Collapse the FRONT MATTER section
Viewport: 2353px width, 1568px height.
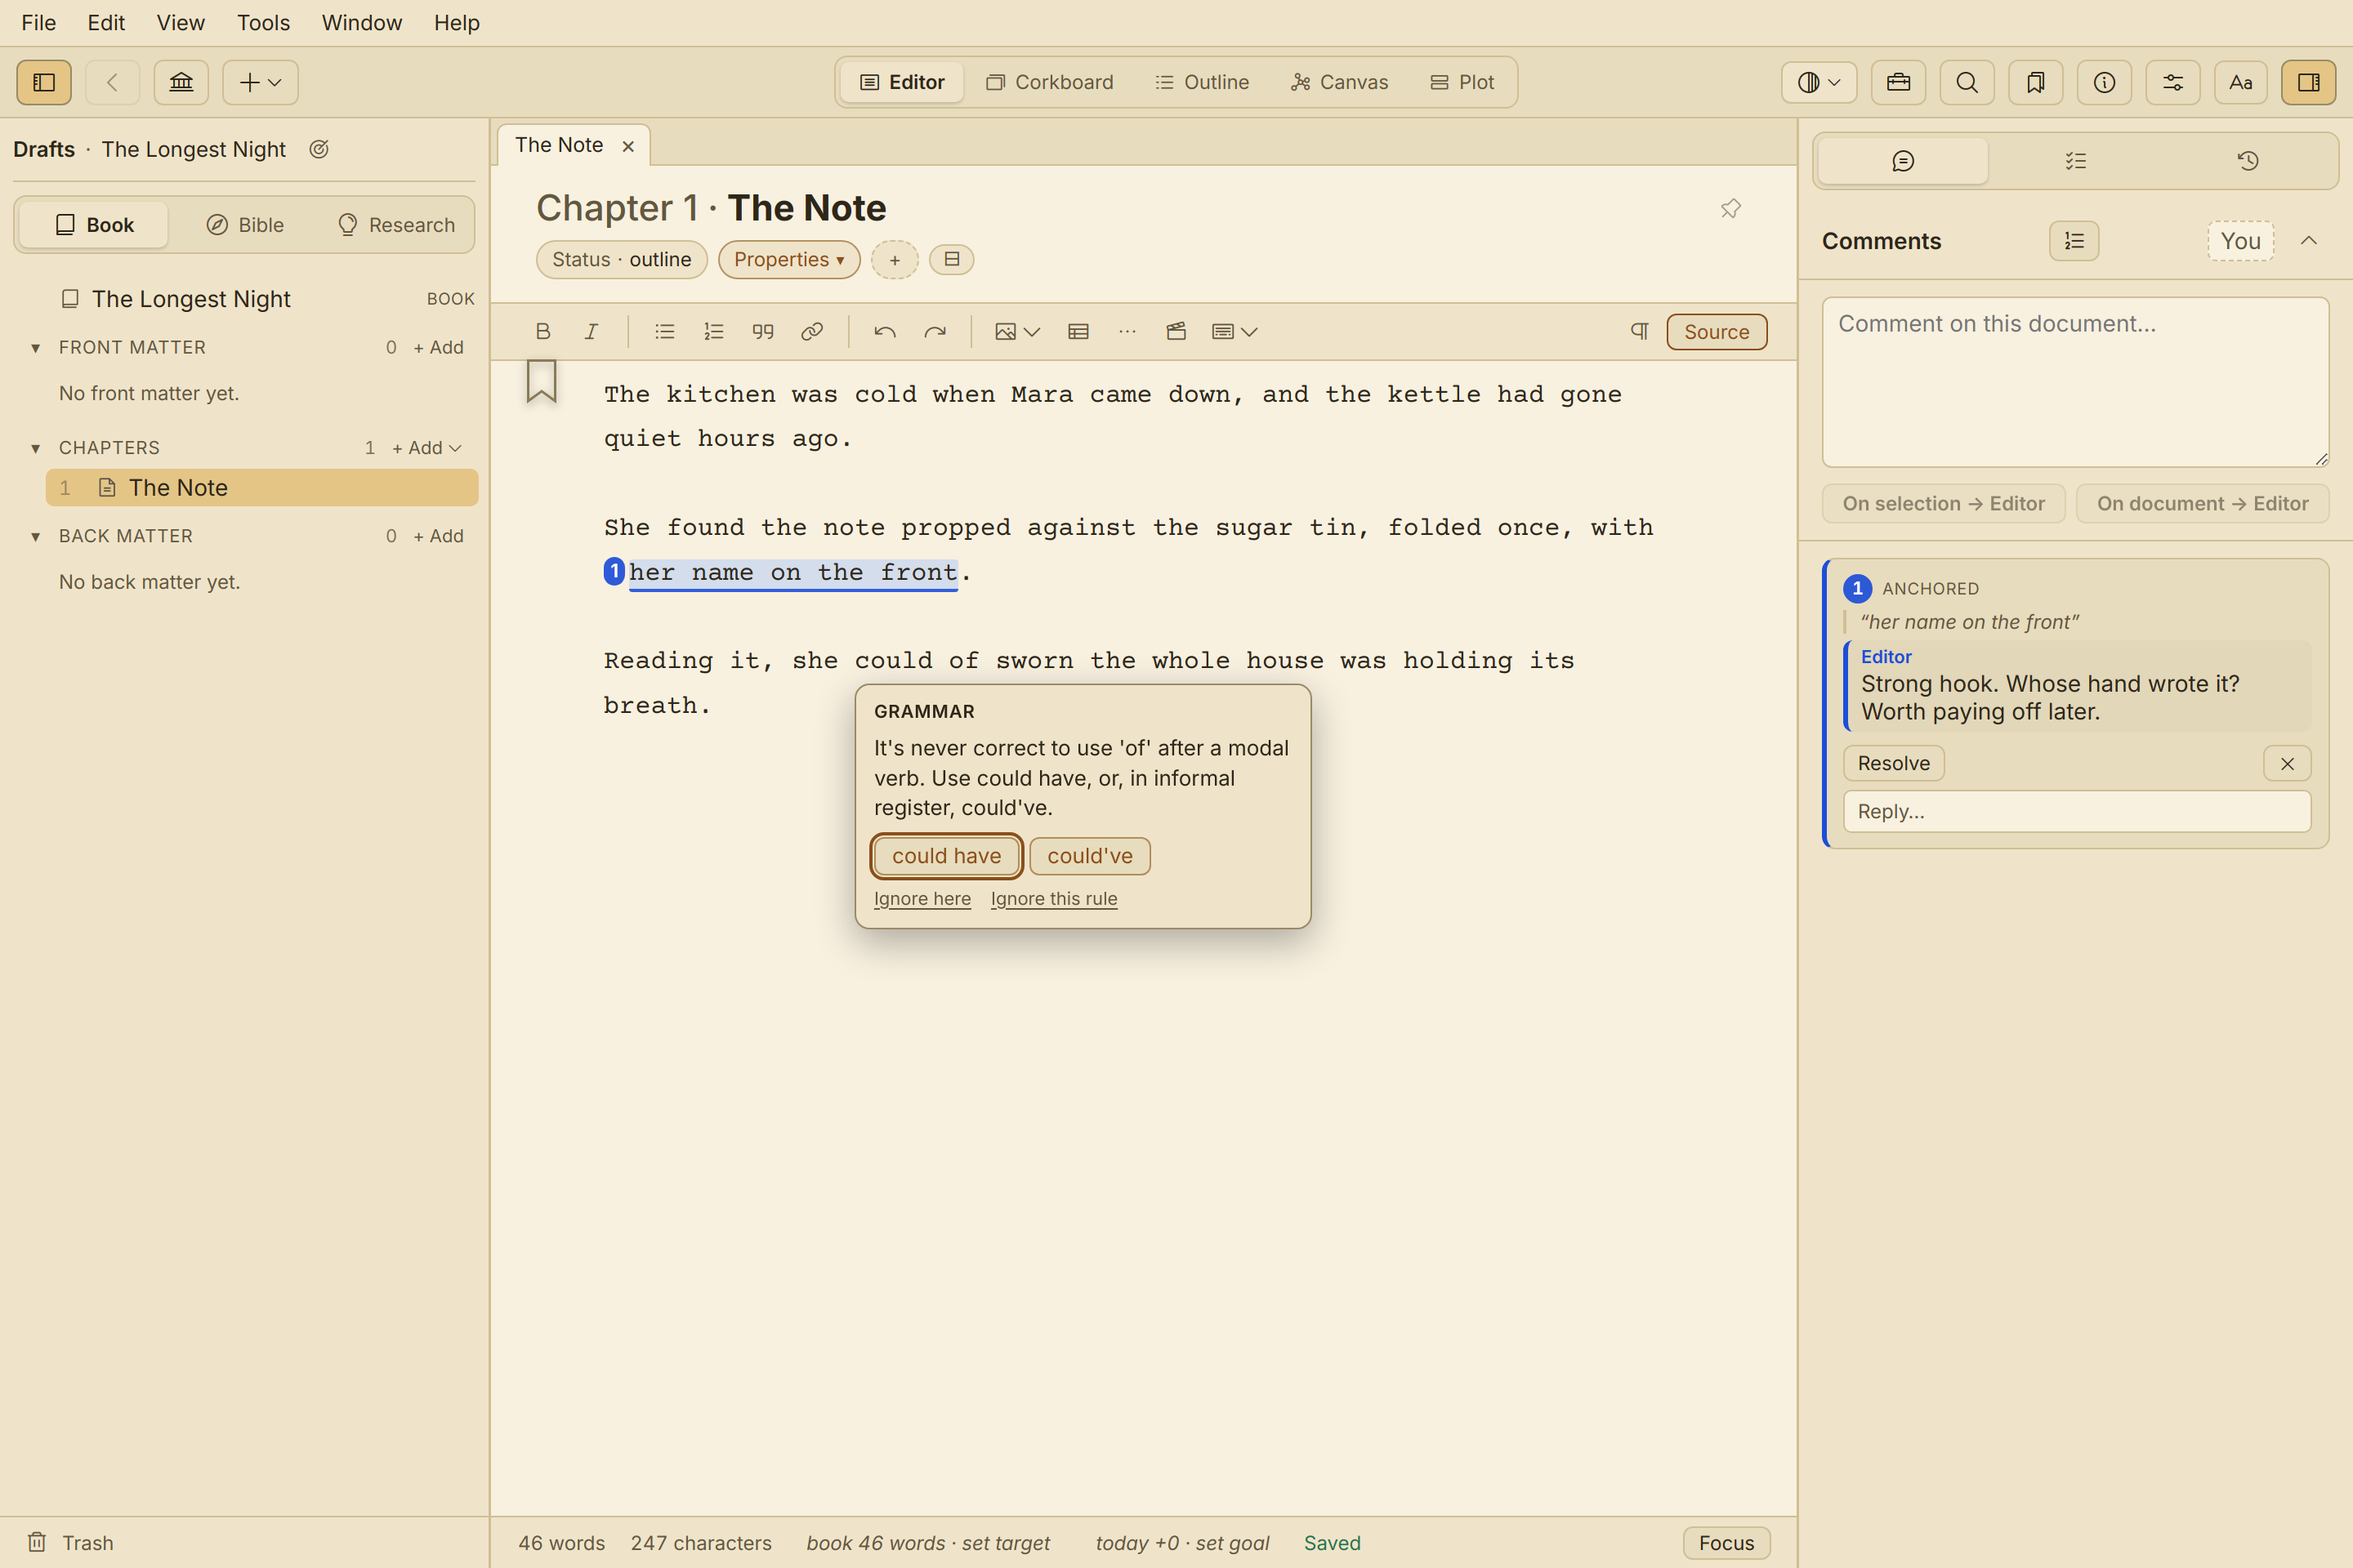click(x=36, y=347)
